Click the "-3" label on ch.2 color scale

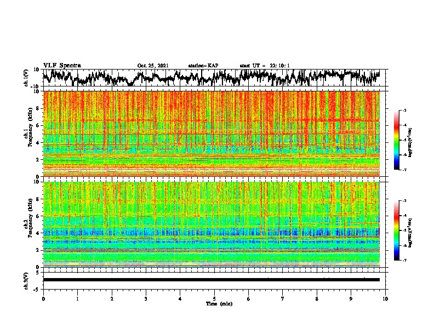tap(404, 201)
